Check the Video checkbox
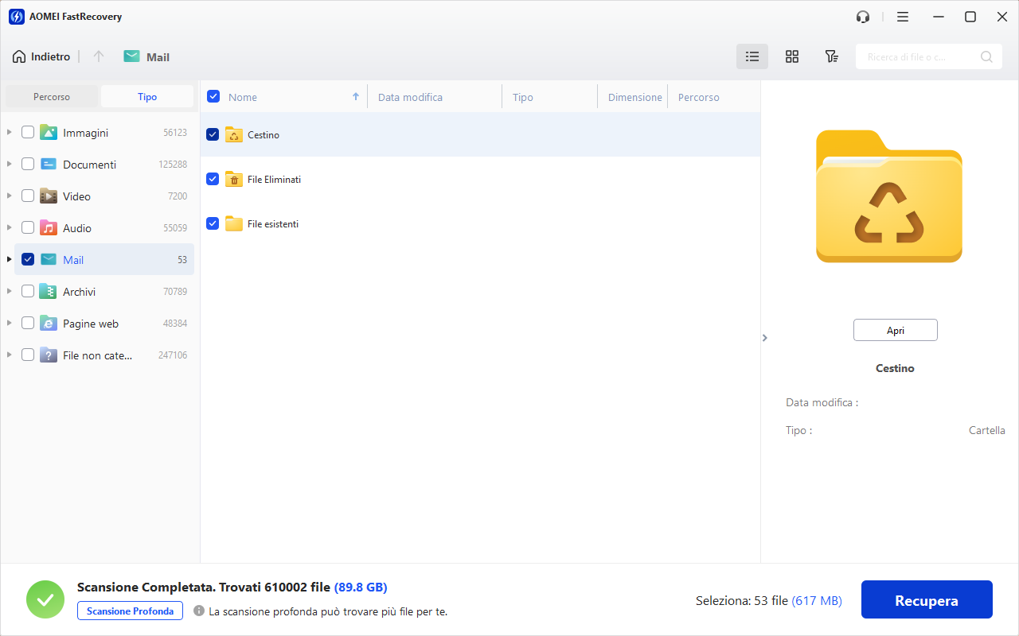 click(28, 196)
